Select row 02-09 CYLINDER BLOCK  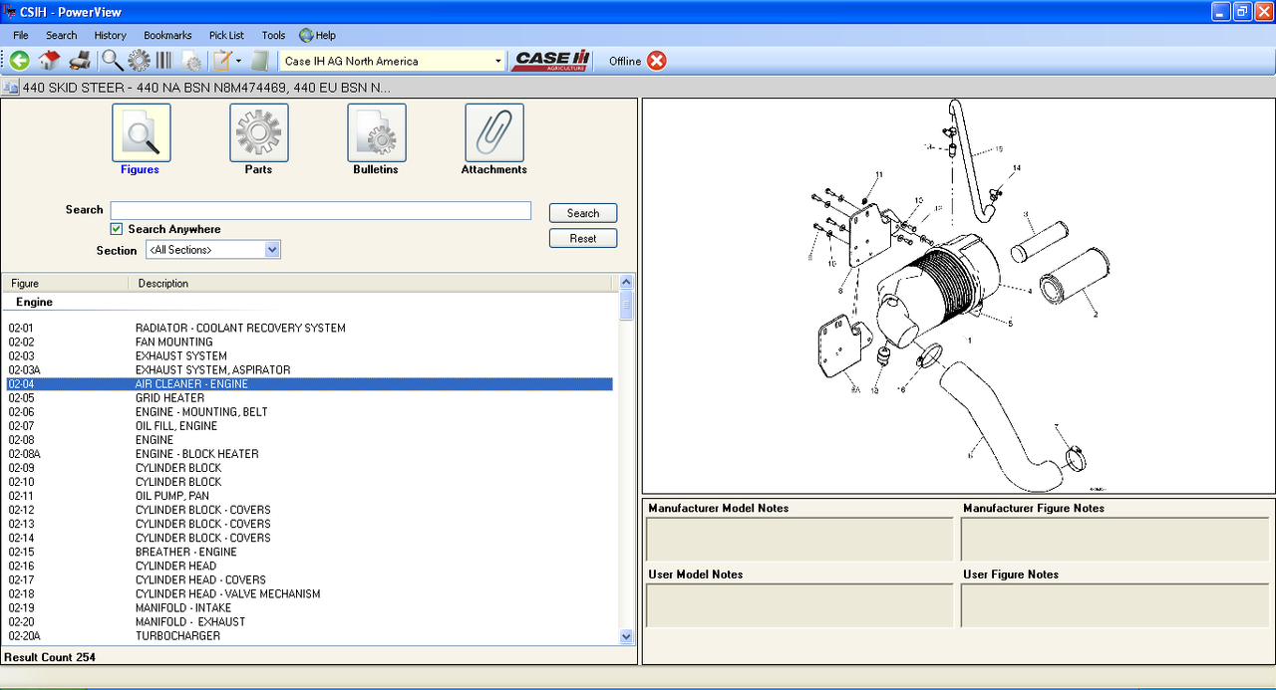pos(309,468)
